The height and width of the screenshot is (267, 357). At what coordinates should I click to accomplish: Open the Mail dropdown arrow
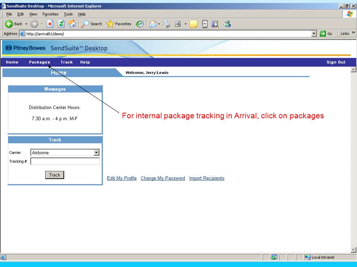(x=159, y=24)
